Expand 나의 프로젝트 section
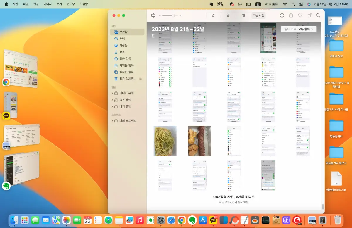 [x=112, y=121]
